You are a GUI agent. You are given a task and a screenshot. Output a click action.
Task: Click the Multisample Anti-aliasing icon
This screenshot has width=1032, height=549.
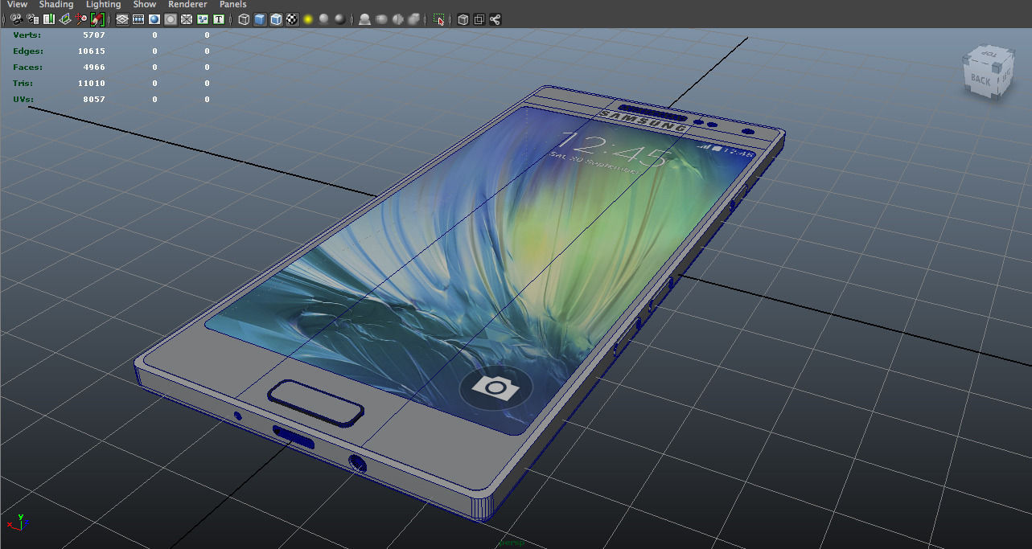point(382,18)
